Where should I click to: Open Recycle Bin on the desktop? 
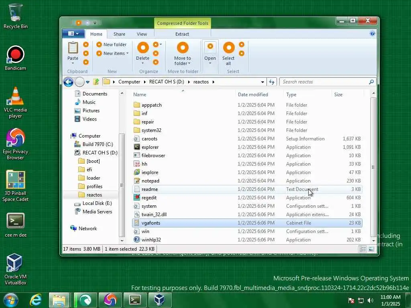(x=16, y=16)
